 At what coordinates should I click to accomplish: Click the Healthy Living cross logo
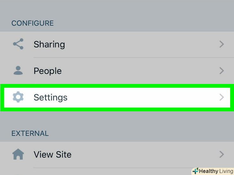[x=195, y=171]
